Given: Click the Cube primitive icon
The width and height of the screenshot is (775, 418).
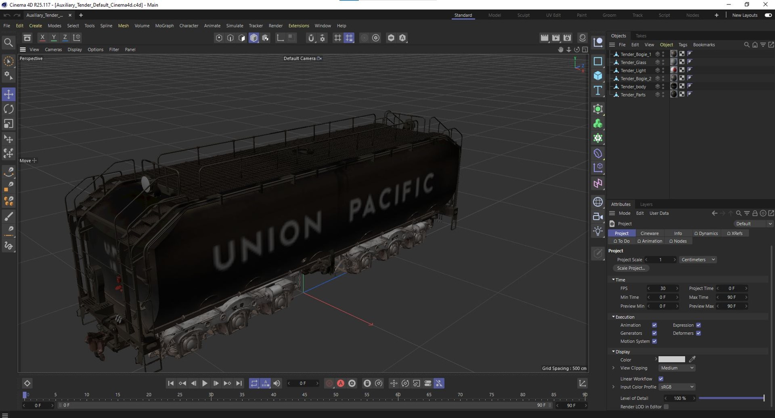Looking at the screenshot, I should click(x=598, y=76).
